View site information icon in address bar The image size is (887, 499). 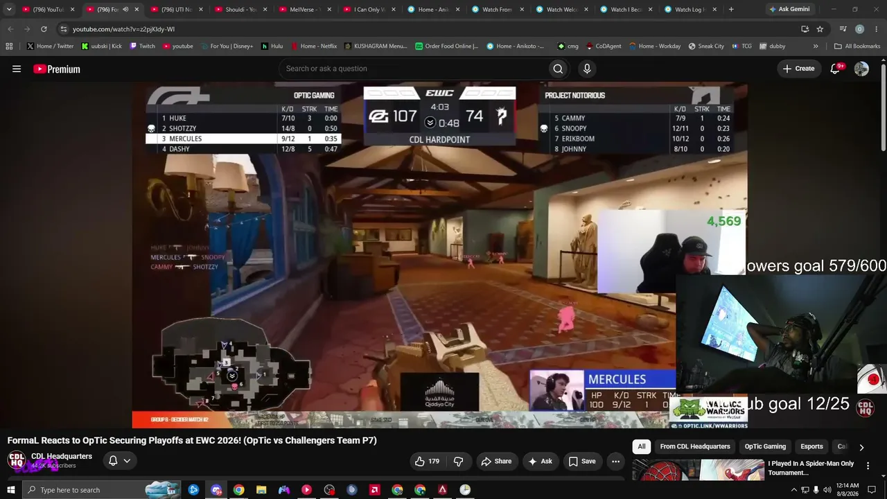(x=63, y=29)
